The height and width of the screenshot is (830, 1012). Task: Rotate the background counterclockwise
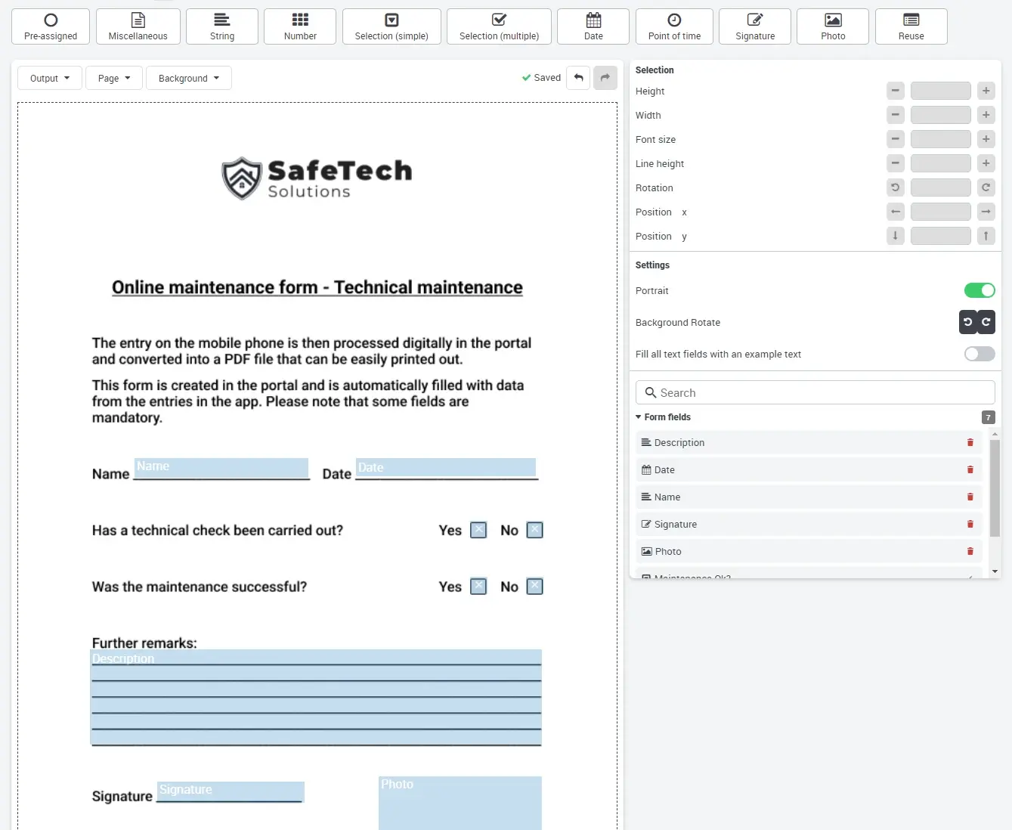(x=967, y=322)
